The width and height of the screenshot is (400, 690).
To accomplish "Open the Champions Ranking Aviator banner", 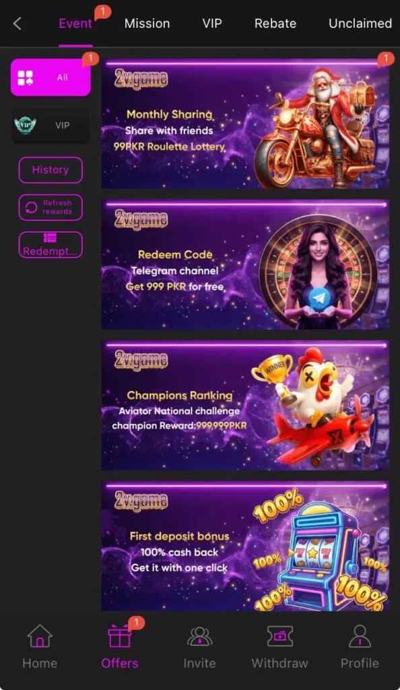I will point(245,405).
